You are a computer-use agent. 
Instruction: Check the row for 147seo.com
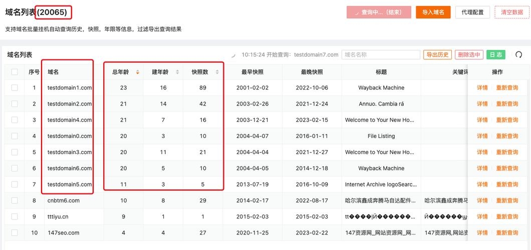click(15, 233)
